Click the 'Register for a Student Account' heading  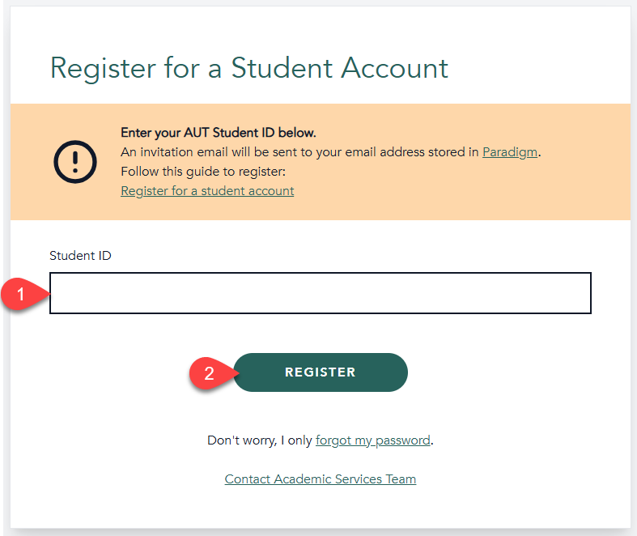(249, 68)
